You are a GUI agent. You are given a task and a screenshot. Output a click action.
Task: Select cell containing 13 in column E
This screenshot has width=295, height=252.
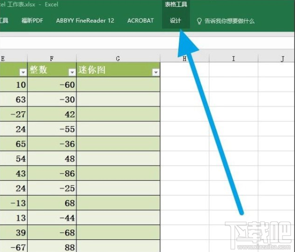point(14,218)
